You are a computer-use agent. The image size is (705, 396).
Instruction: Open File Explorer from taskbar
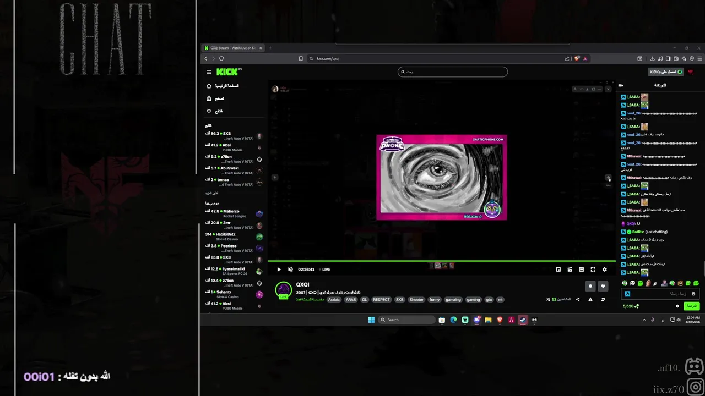pos(488,320)
